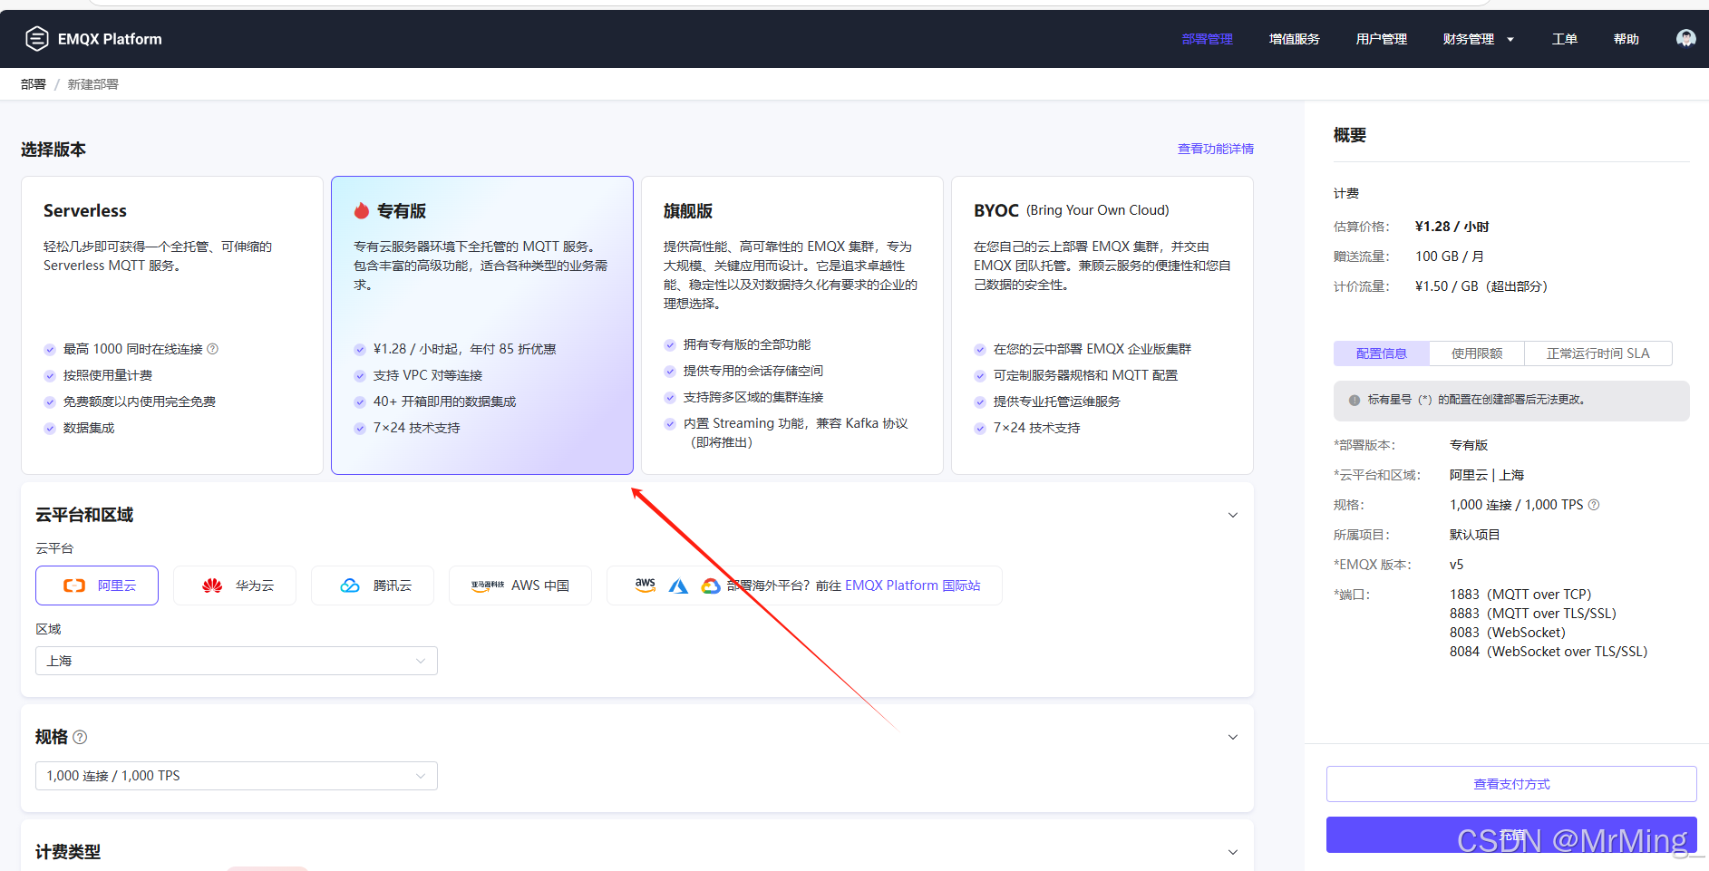This screenshot has width=1709, height=871.
Task: Open EMQX Platform 国际站 link
Action: 913,586
